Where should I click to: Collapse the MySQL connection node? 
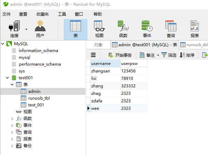click(3, 44)
